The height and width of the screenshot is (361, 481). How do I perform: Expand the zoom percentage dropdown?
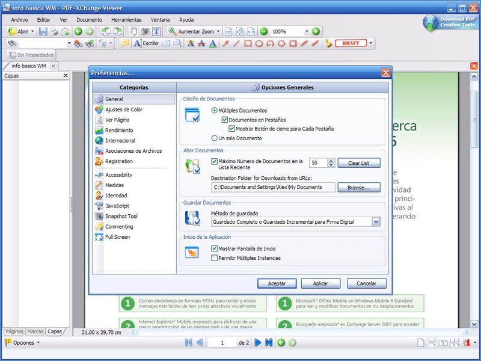pos(306,31)
